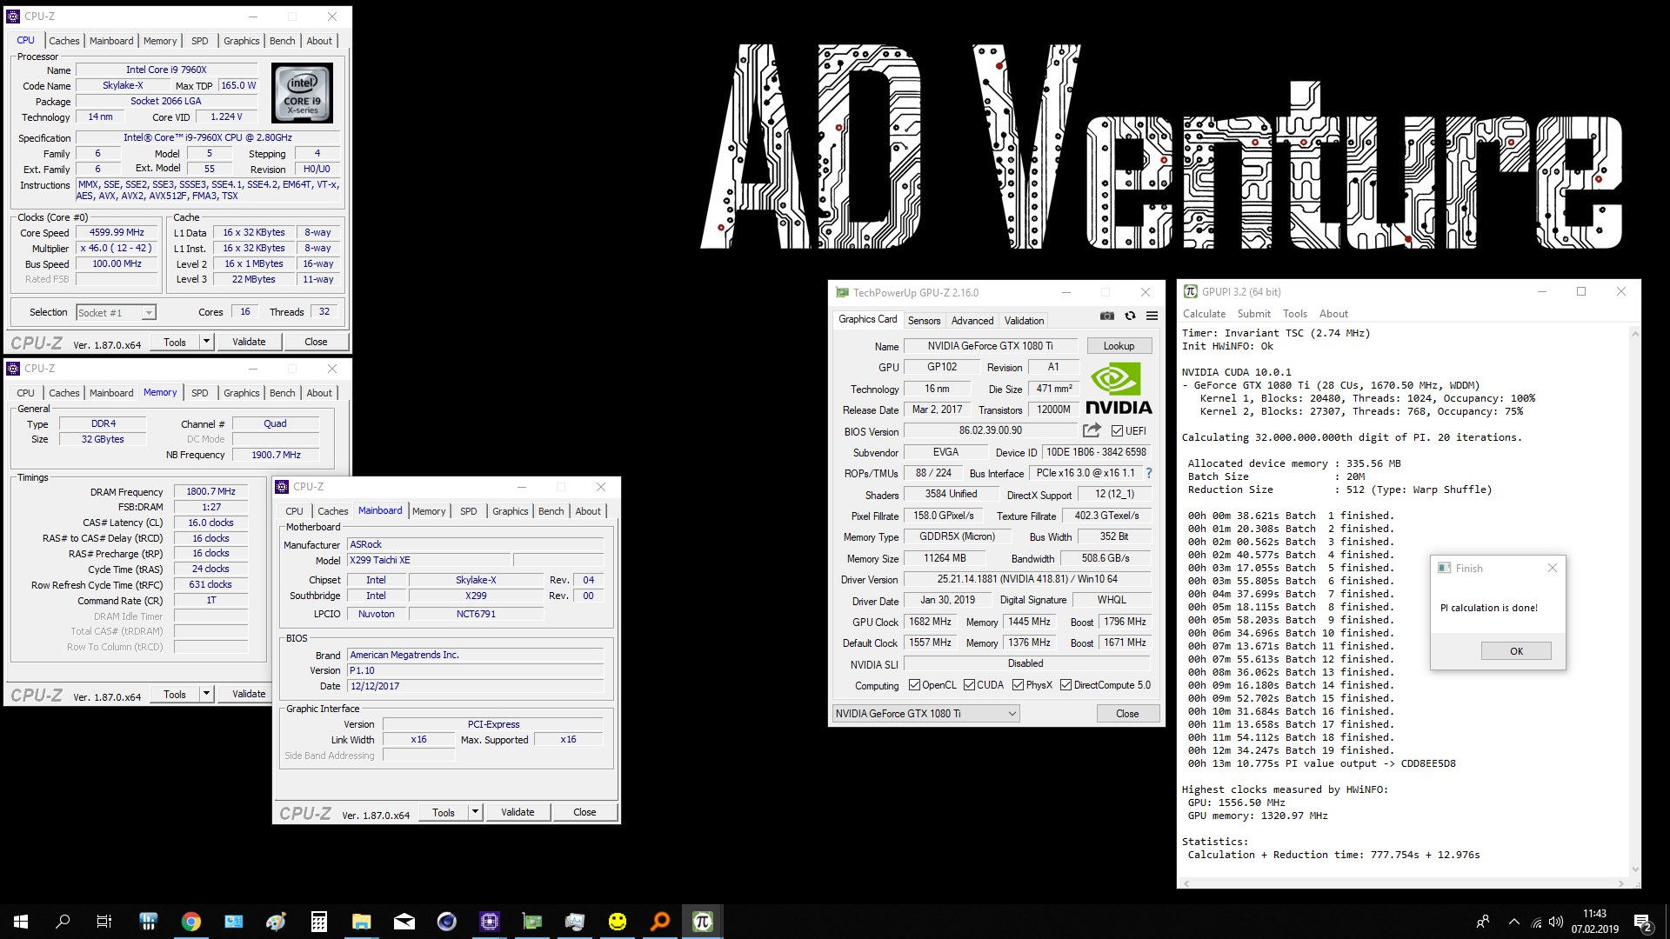Click Close in Mainboard CPU-Z window
The height and width of the screenshot is (939, 1670).
coord(584,812)
